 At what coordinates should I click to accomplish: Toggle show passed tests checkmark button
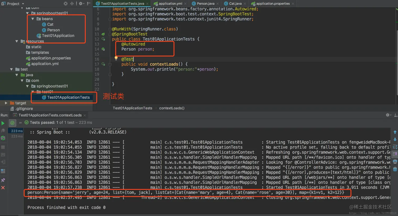12,123
